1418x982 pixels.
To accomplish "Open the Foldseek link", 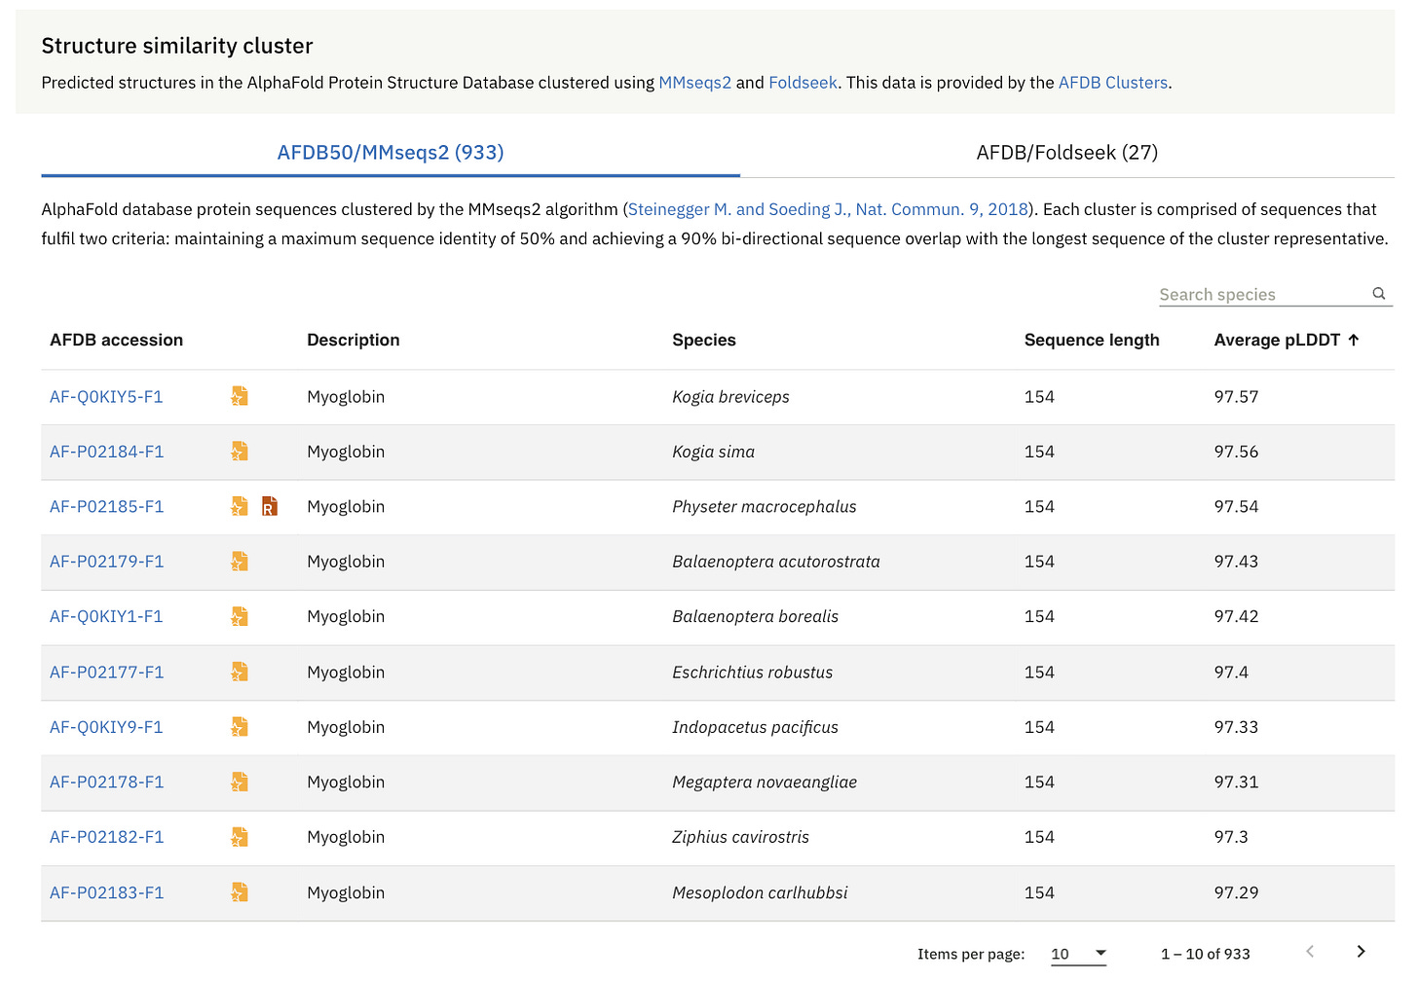I will pyautogui.click(x=802, y=83).
